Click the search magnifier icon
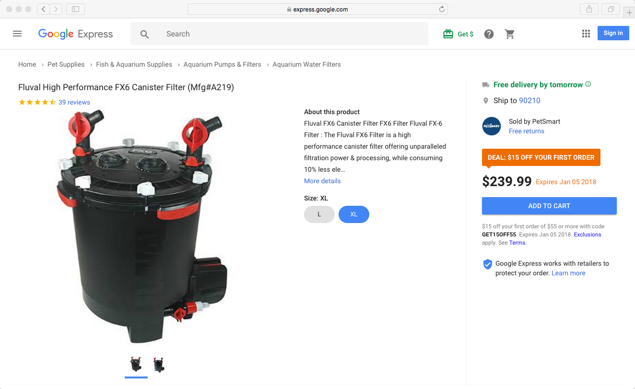Screen dimensions: 635x389 click(x=144, y=34)
